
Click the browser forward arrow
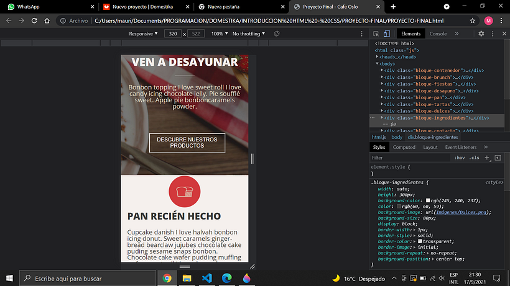pos(22,20)
